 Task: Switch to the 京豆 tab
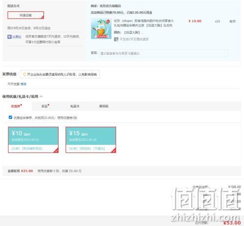(45, 106)
